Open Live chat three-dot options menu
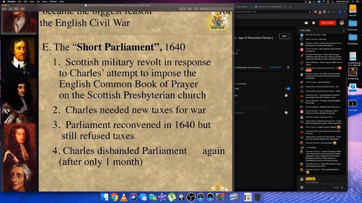Image resolution: width=362 pixels, height=203 pixels. click(x=343, y=30)
